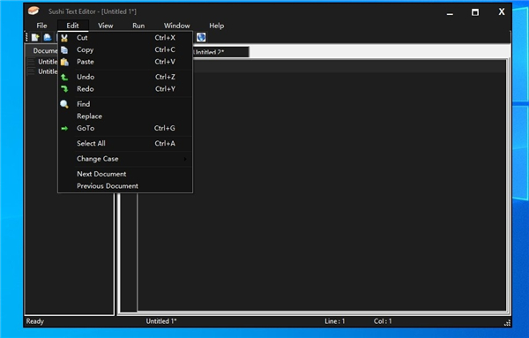529x338 pixels.
Task: Click the Col : 1 status indicator
Action: [383, 321]
